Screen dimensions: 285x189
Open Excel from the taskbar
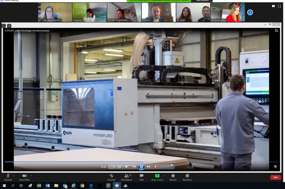click(x=39, y=186)
